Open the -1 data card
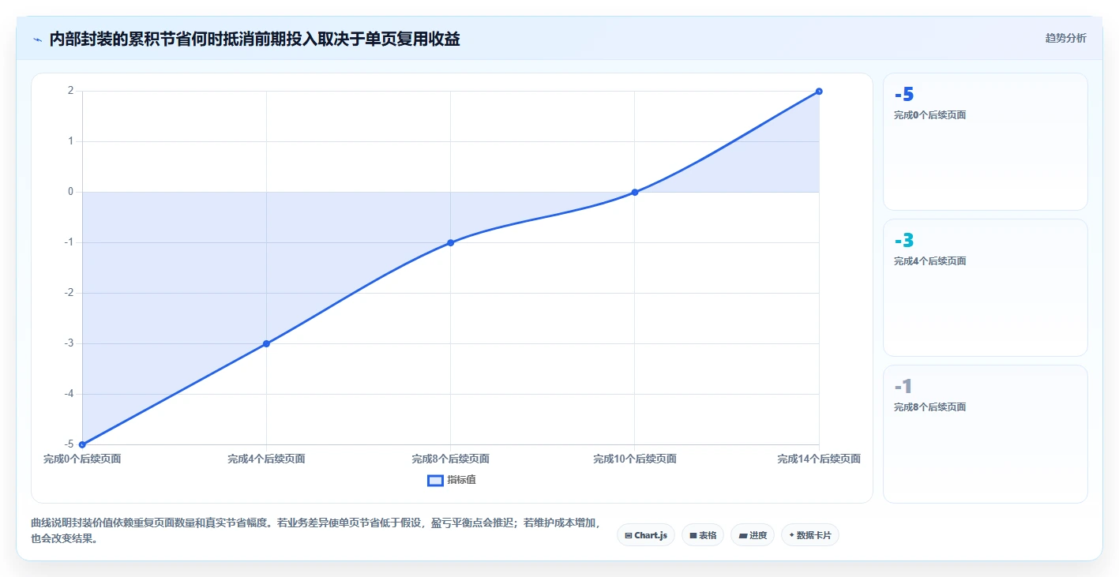The image size is (1119, 577). click(x=985, y=433)
